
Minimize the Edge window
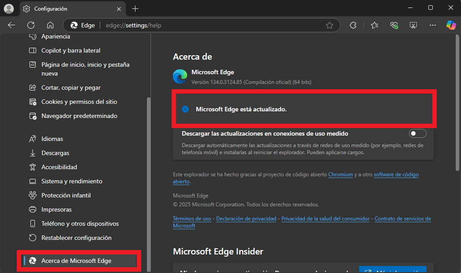(x=410, y=8)
